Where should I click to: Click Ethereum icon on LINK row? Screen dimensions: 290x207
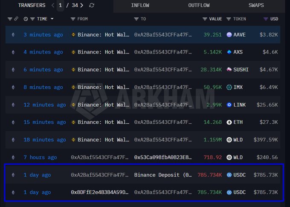point(13,105)
